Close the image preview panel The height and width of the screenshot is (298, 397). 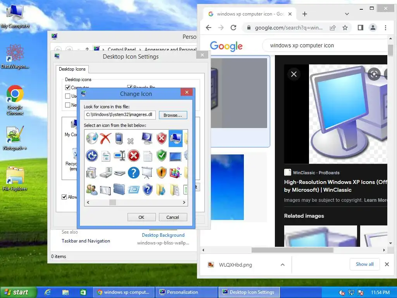click(294, 74)
